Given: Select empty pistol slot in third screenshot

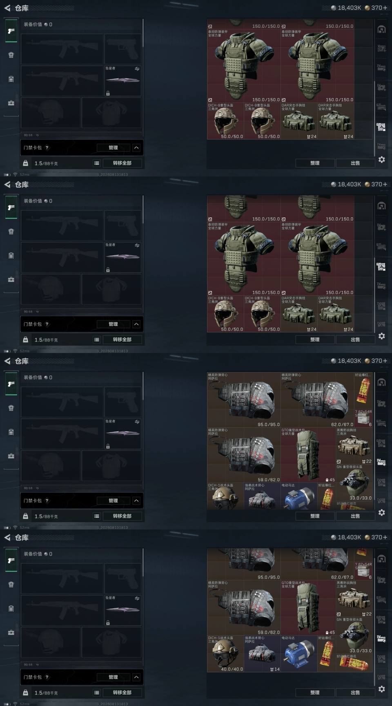Looking at the screenshot, I should (123, 402).
